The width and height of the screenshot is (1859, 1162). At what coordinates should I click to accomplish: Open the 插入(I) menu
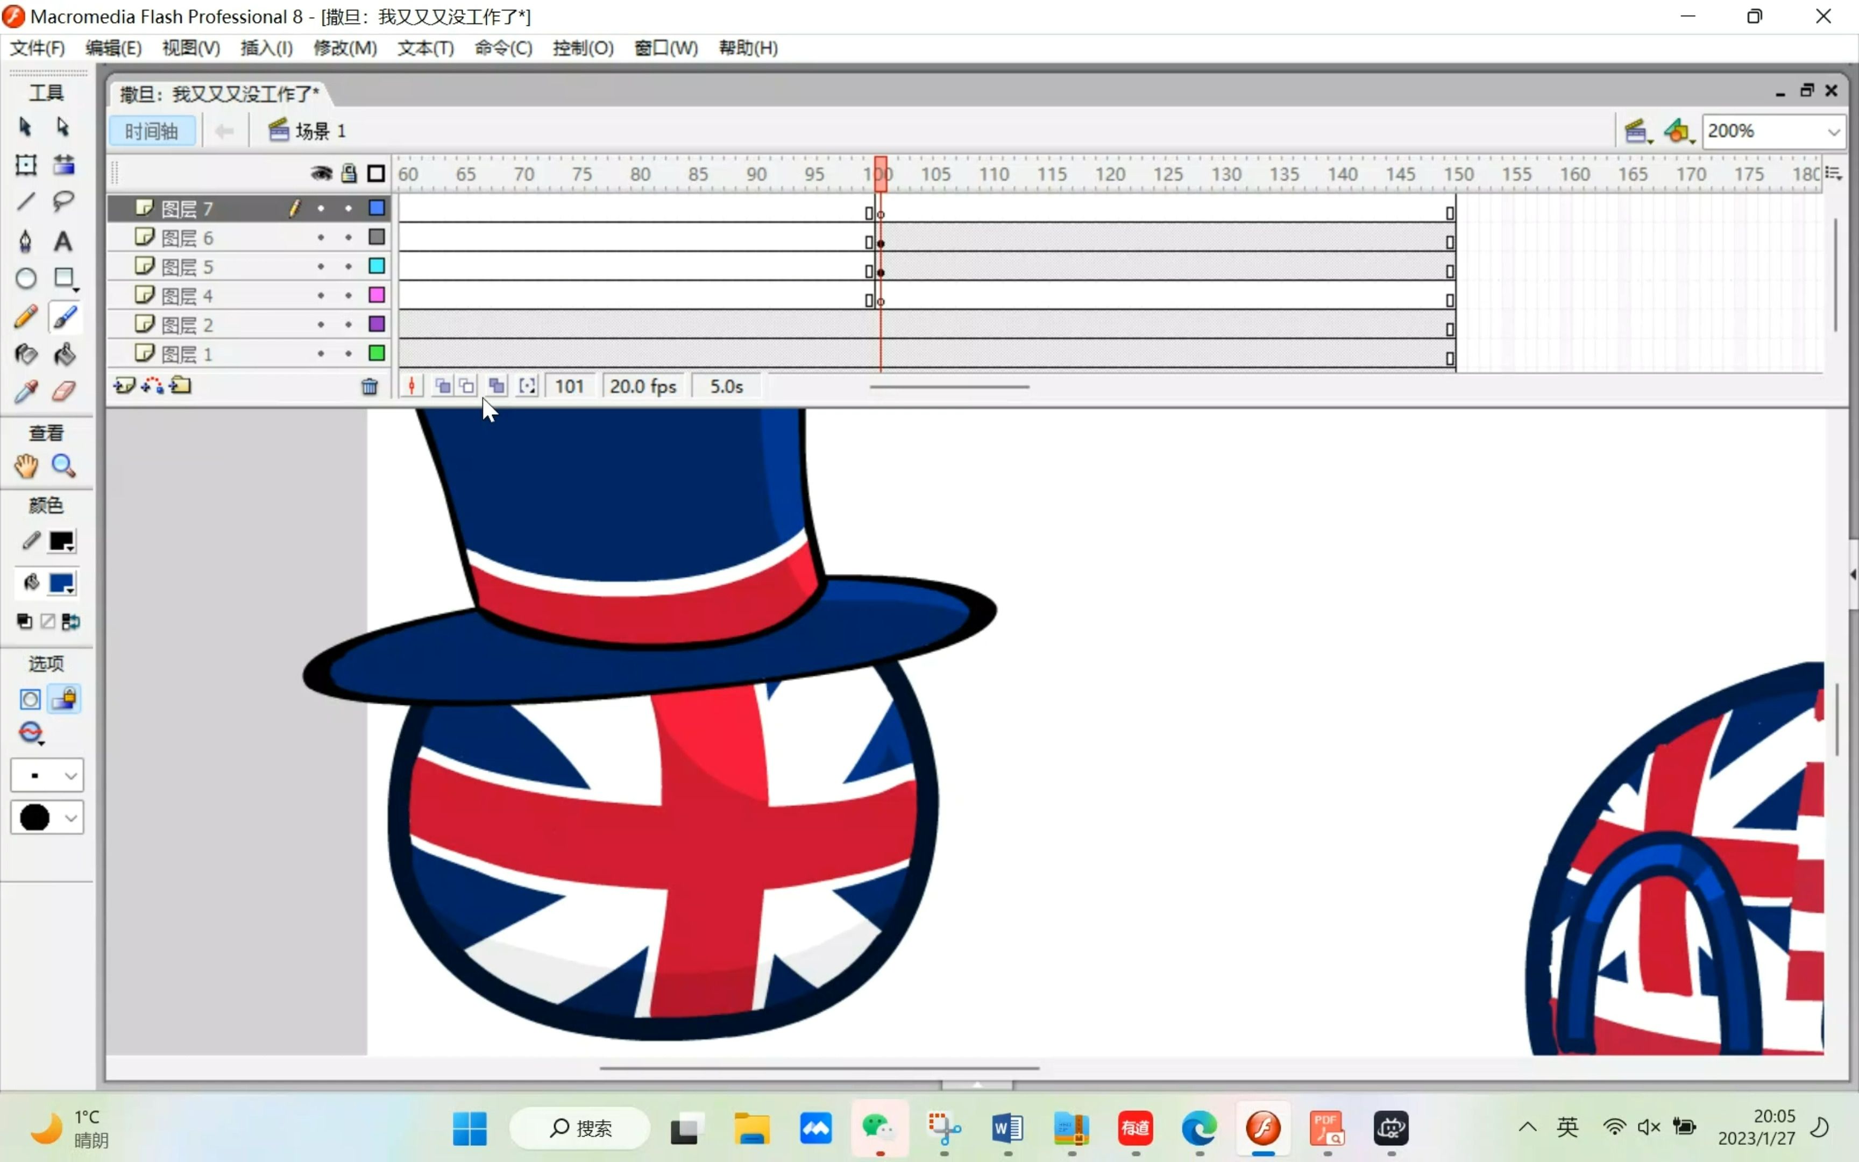(267, 48)
